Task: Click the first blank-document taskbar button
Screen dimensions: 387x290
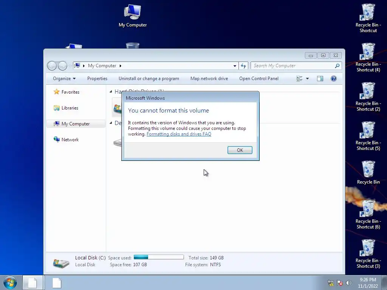Action: coord(33,282)
